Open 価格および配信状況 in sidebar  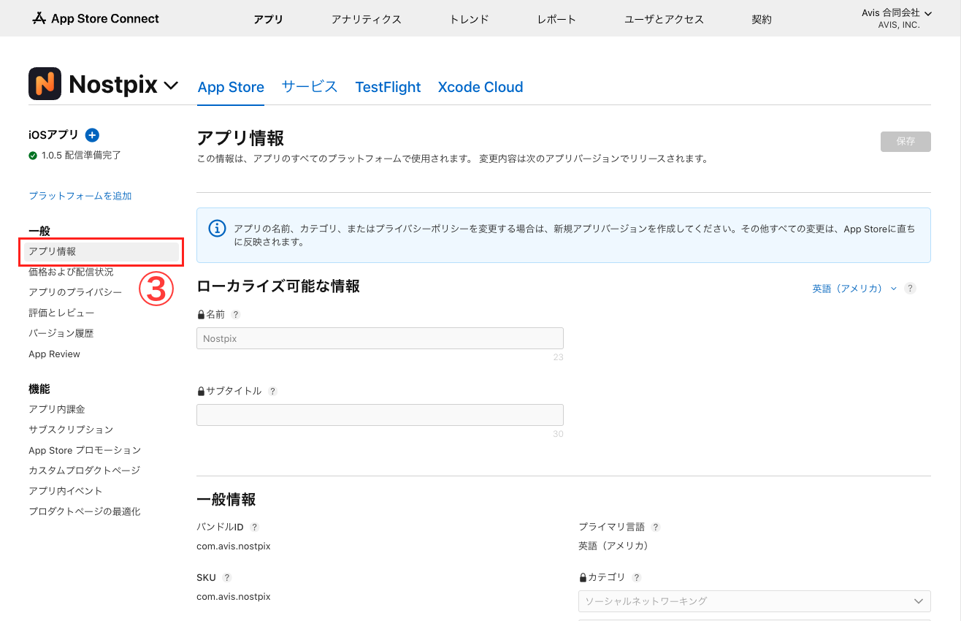(71, 272)
